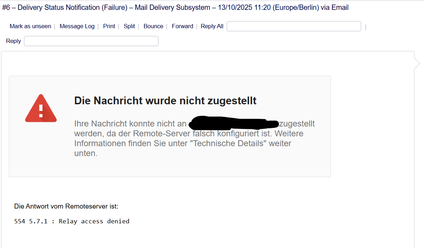Click the "Technische Details" text in message
This screenshot has width=424, height=248.
coord(231,144)
